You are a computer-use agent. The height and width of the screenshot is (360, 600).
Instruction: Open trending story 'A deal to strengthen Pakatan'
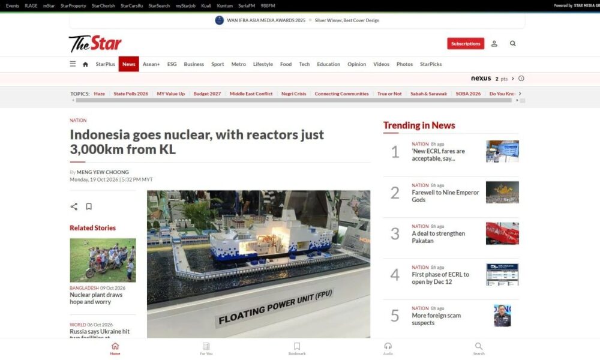tap(438, 237)
